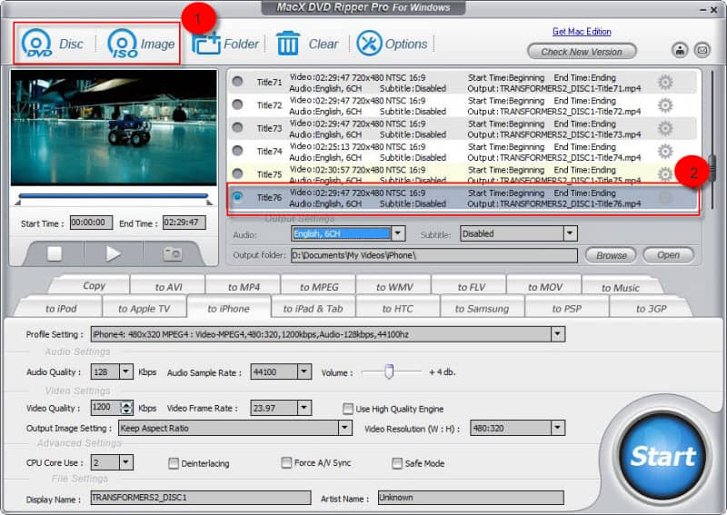
Task: Switch to the to iPad & Tab tab
Action: (313, 308)
